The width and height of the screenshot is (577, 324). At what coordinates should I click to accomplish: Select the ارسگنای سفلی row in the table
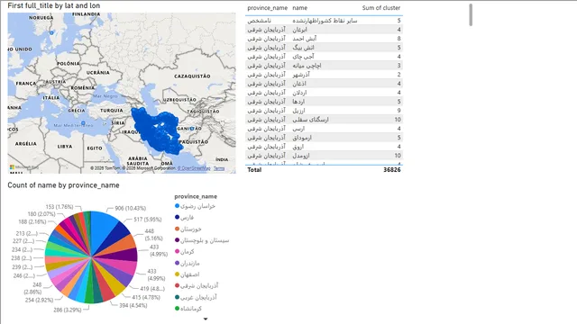coord(324,120)
